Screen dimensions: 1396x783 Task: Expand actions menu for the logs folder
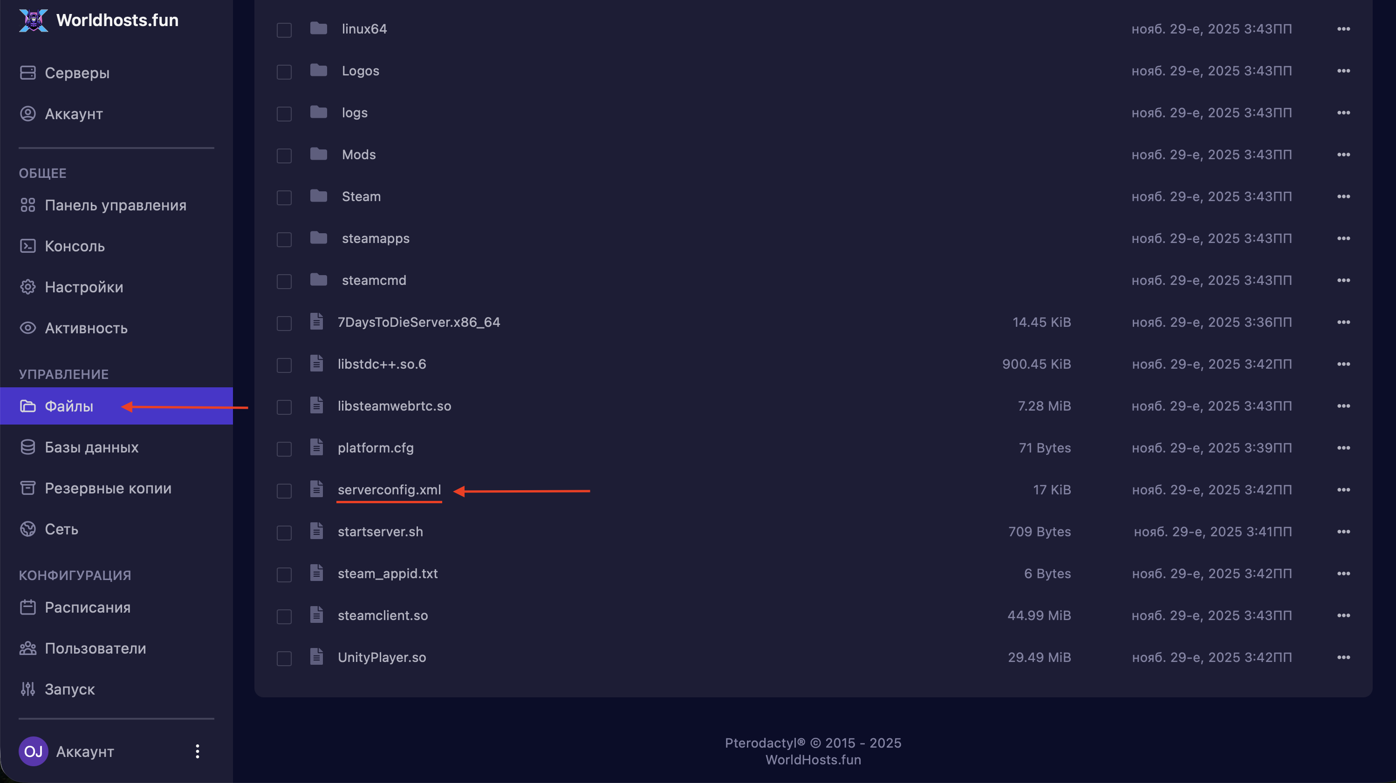tap(1343, 113)
